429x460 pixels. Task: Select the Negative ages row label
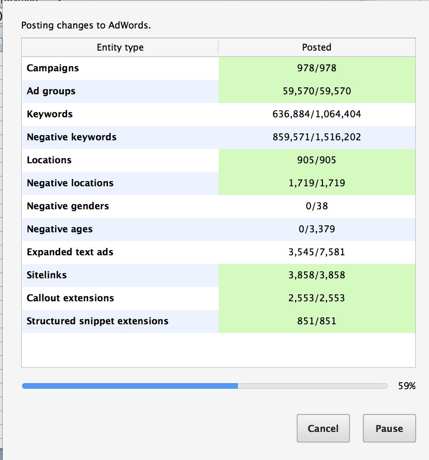pyautogui.click(x=59, y=229)
